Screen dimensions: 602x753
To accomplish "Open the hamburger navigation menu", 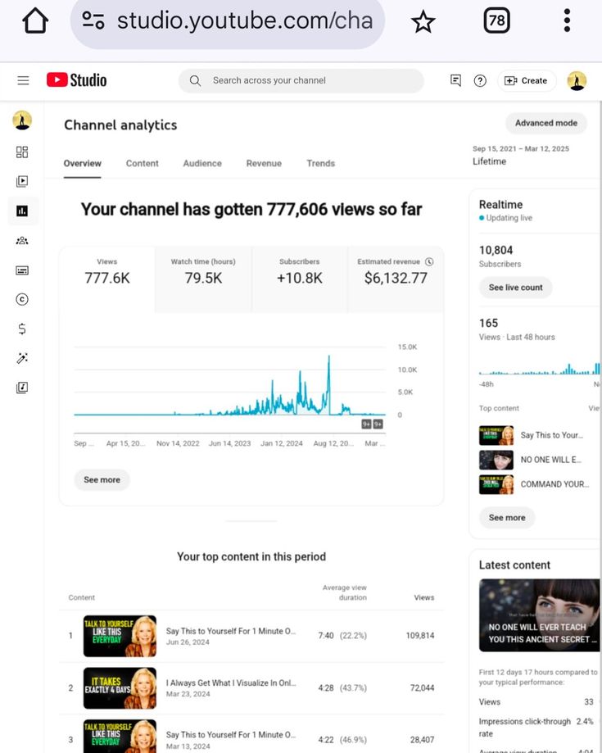I will 23,80.
